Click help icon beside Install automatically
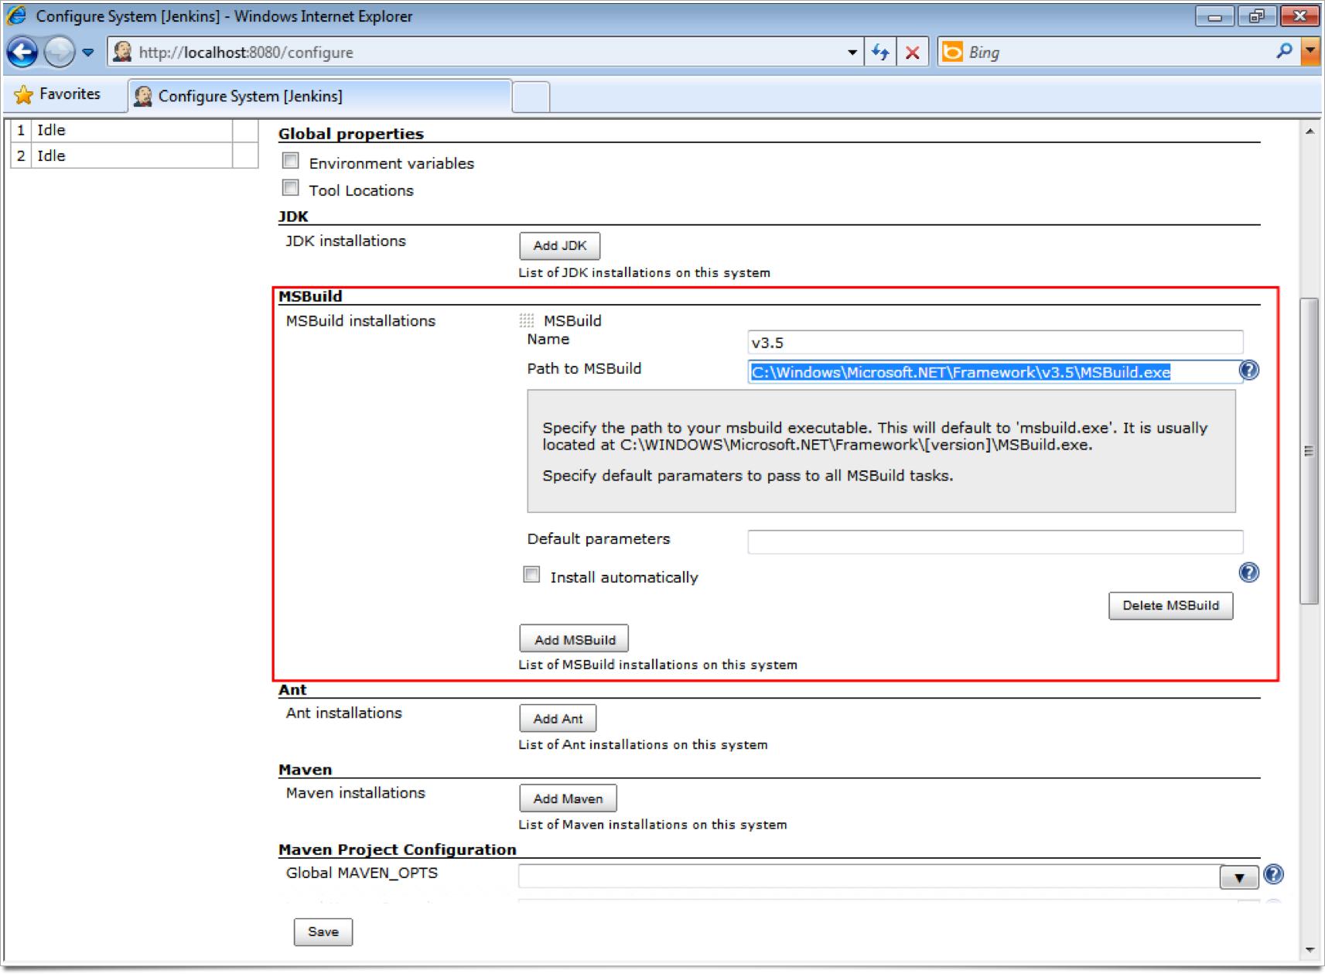Screen dimensions: 1325x974 pos(1249,572)
